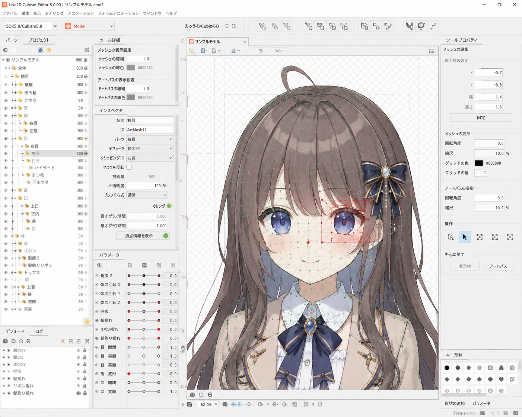Click the solid black circle key shape

[x=447, y=368]
